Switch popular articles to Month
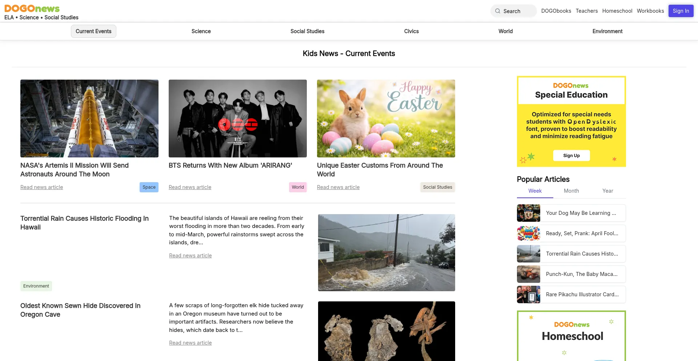698x361 pixels. tap(571, 191)
